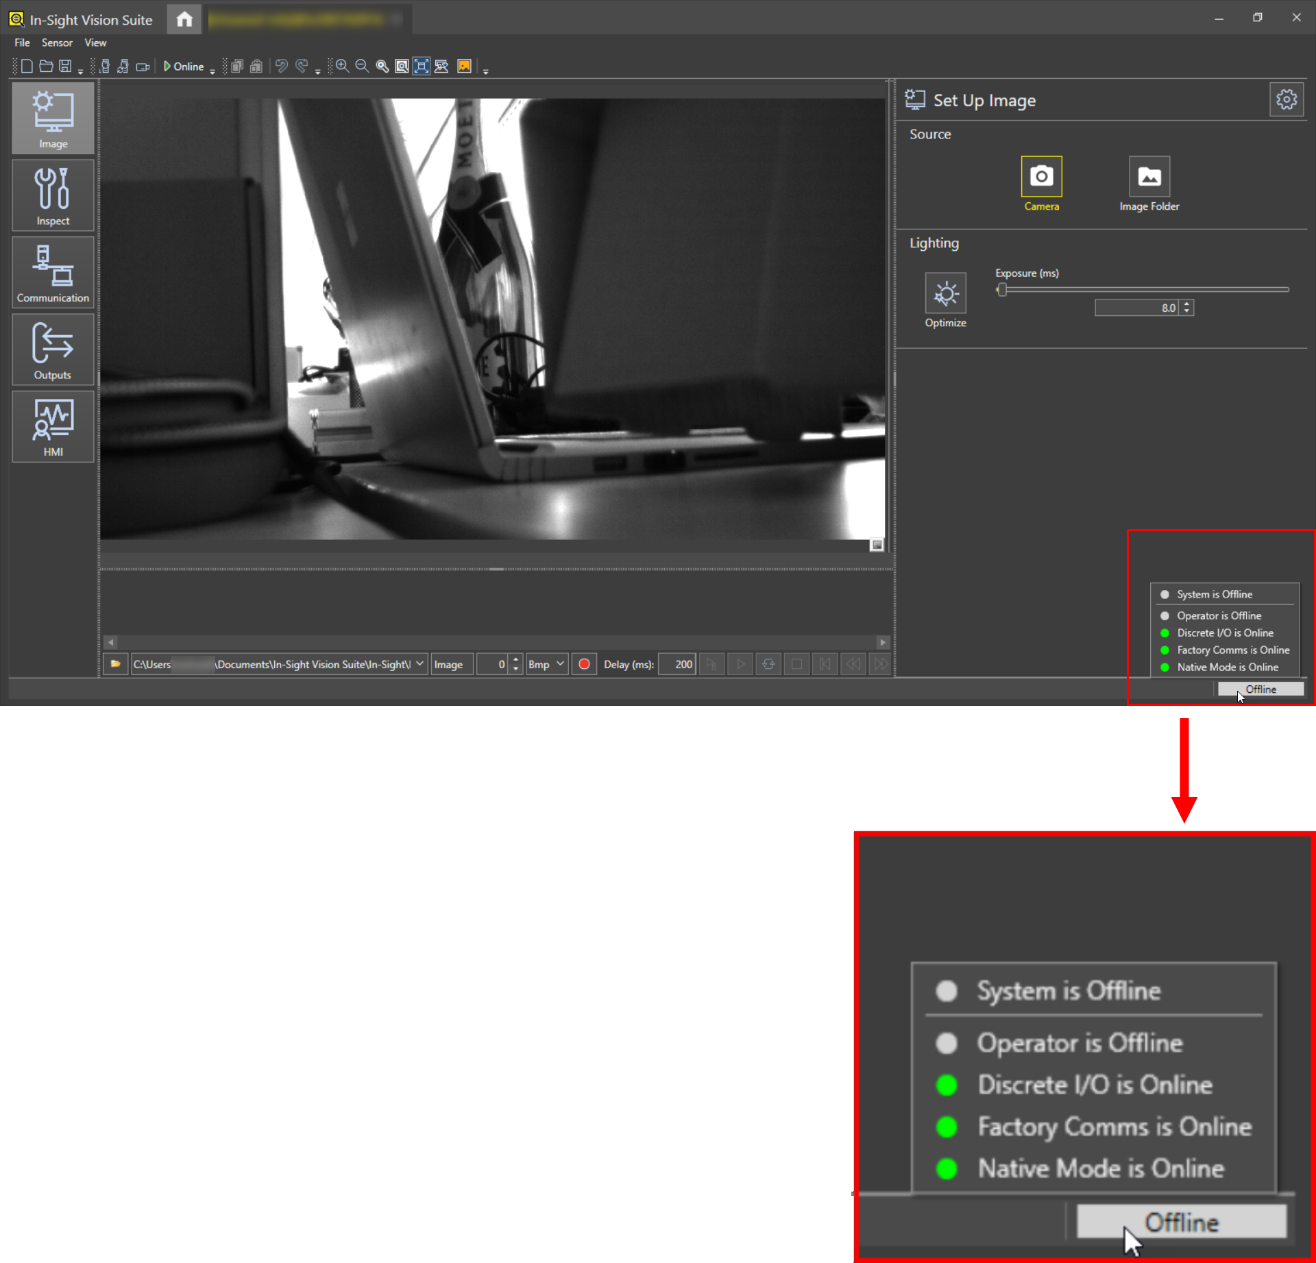
Task: Expand the dropdown arrow next to Online
Action: [x=212, y=71]
